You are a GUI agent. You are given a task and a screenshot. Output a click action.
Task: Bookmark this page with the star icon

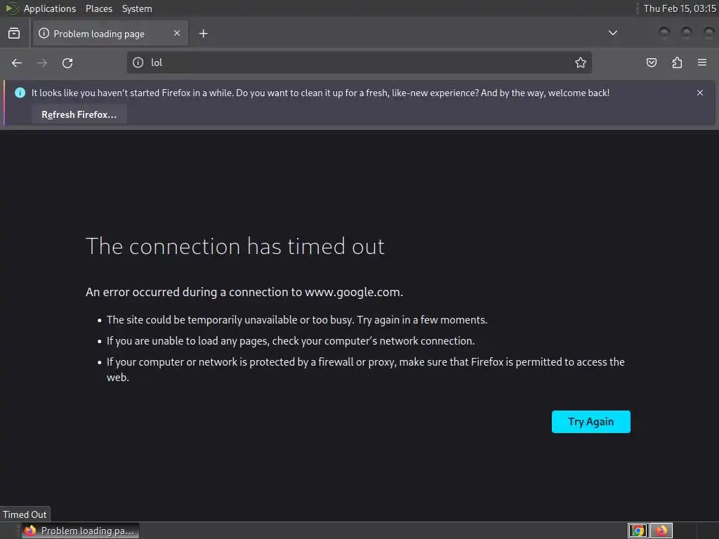581,62
